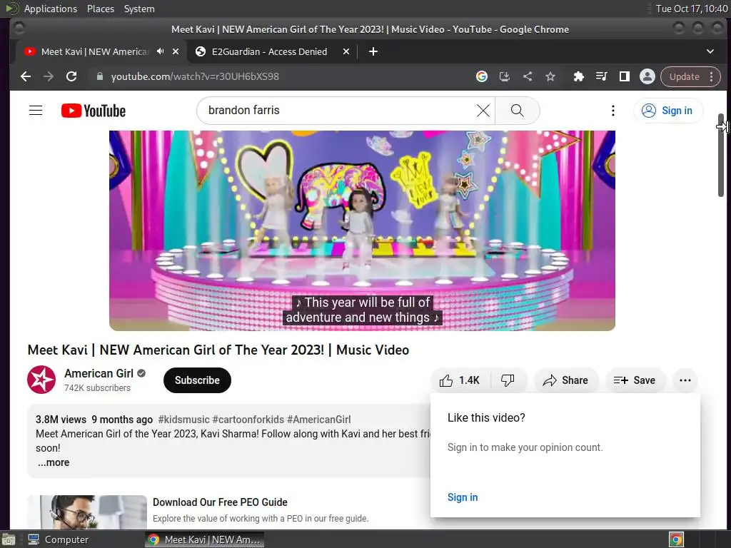Click the video title text
731x548 pixels.
(x=218, y=350)
